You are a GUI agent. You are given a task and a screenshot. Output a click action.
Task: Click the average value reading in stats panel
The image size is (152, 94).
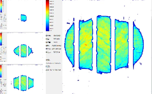point(56,39)
